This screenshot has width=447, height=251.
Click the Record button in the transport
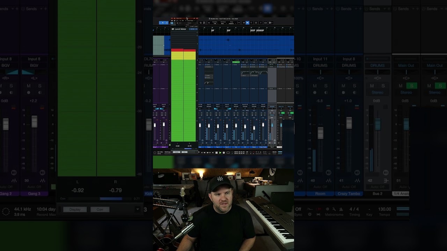click(224, 153)
